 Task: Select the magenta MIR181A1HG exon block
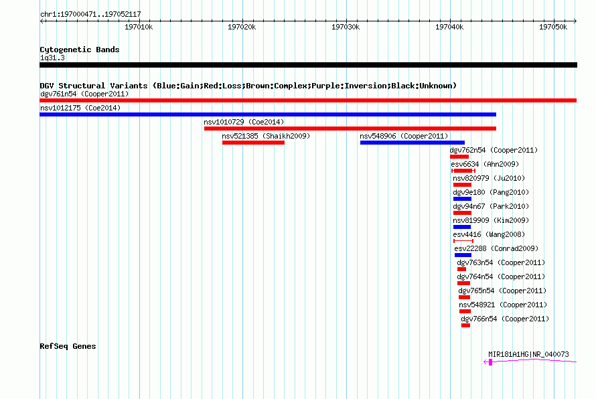[x=490, y=362]
